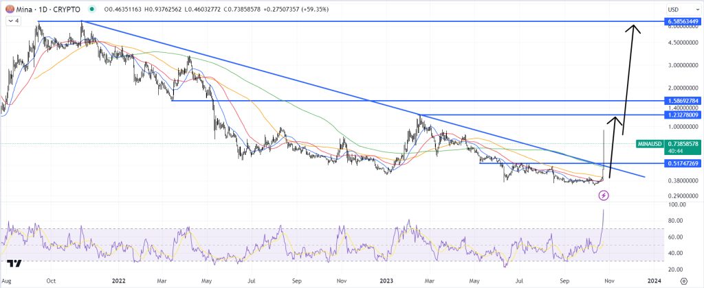Screen dimensions: 704x288
Task: Click the purple lightning bolt event icon
Action: coord(604,195)
